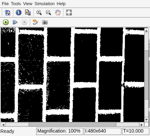Run the simulation with the green play button
Viewport: 150px width, 136px height.
[6, 22]
